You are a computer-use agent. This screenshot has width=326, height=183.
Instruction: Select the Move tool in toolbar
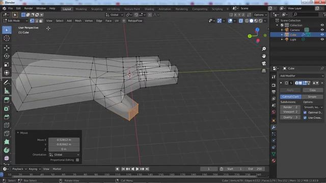[x=7, y=48]
